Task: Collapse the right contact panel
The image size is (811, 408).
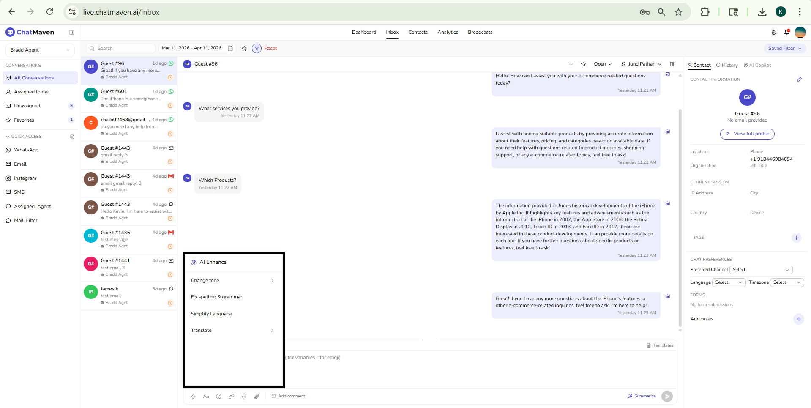Action: [x=672, y=64]
